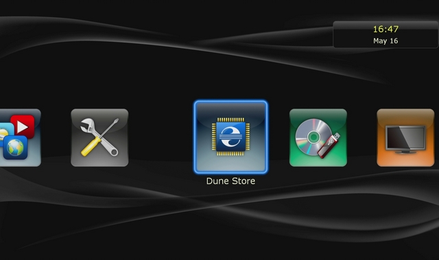Screen dimensions: 439x260
Task: Open the wrench and screwdriver Setup icon
Action: pos(99,138)
